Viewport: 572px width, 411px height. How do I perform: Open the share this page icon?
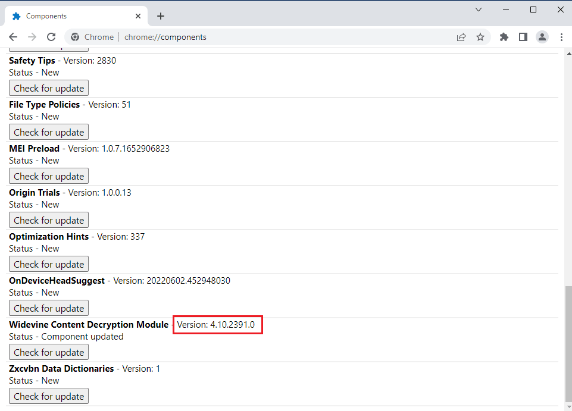(461, 37)
